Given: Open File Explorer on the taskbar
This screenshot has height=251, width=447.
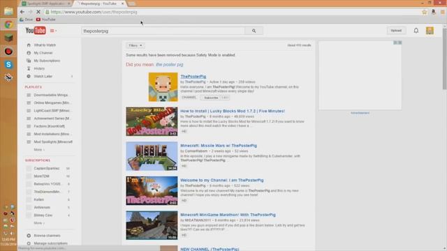Looking at the screenshot, I should (x=8, y=11).
